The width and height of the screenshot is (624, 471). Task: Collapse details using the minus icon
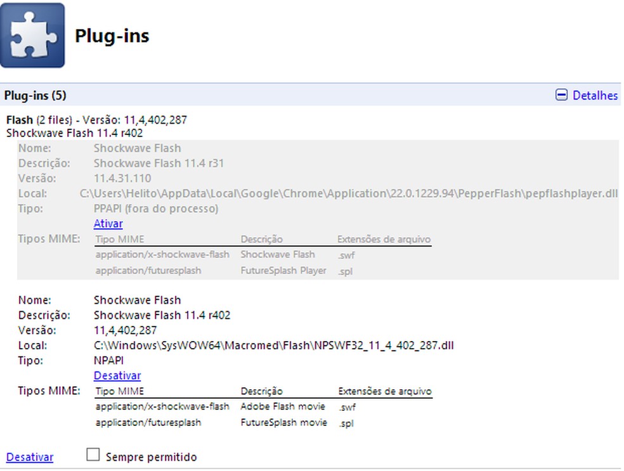[x=561, y=95]
